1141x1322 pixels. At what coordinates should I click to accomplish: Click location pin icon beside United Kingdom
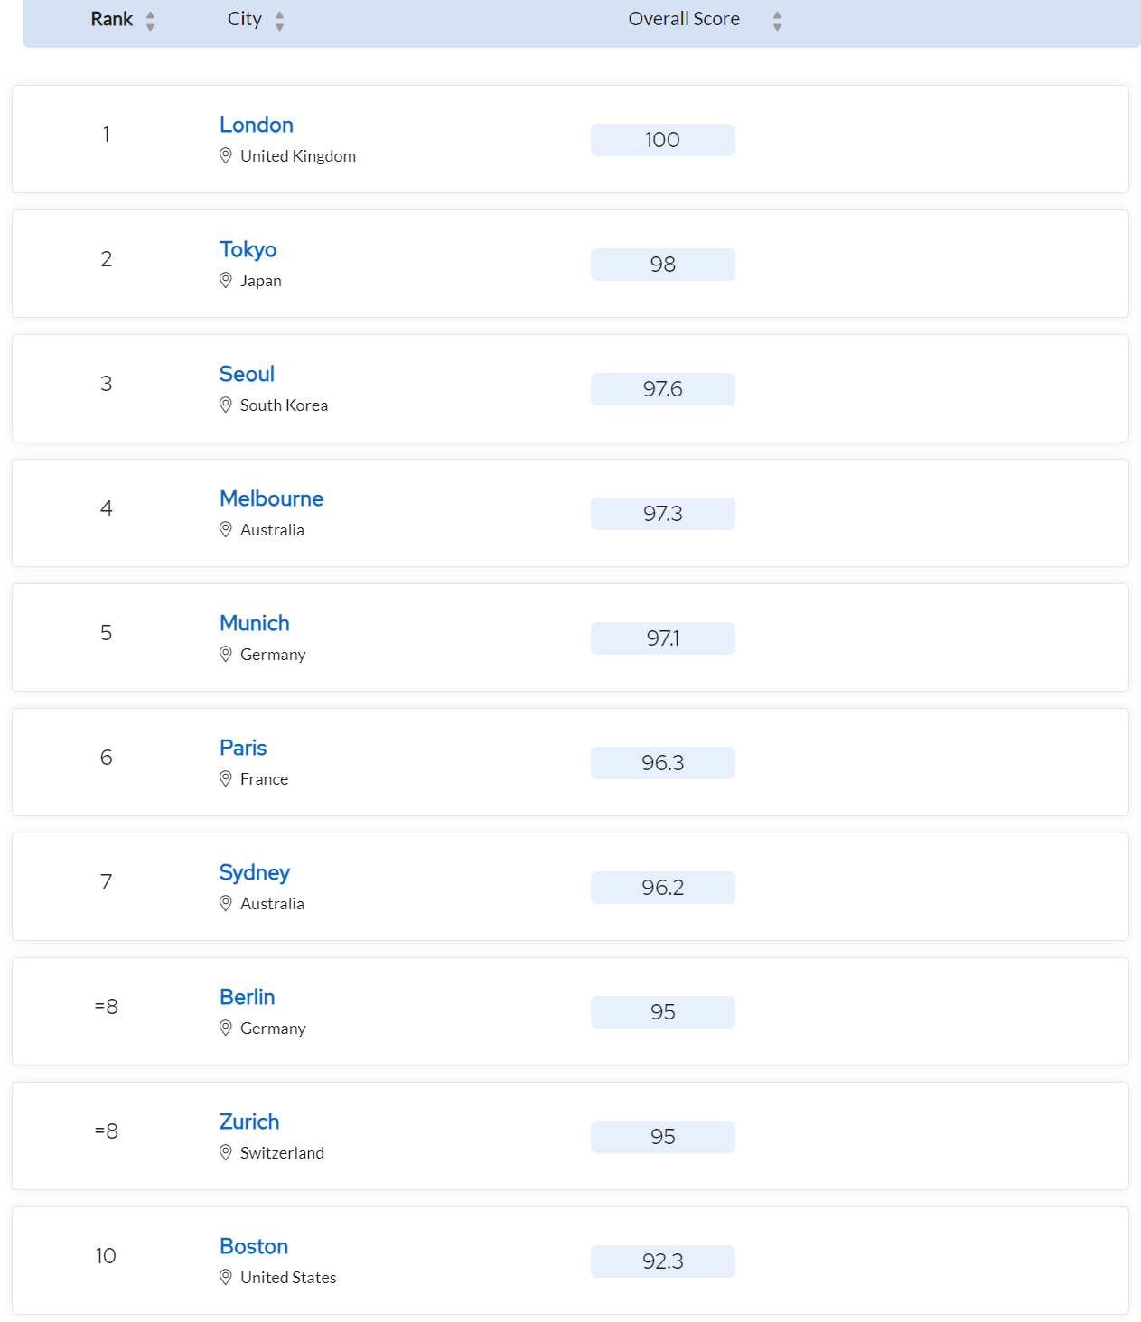226,155
